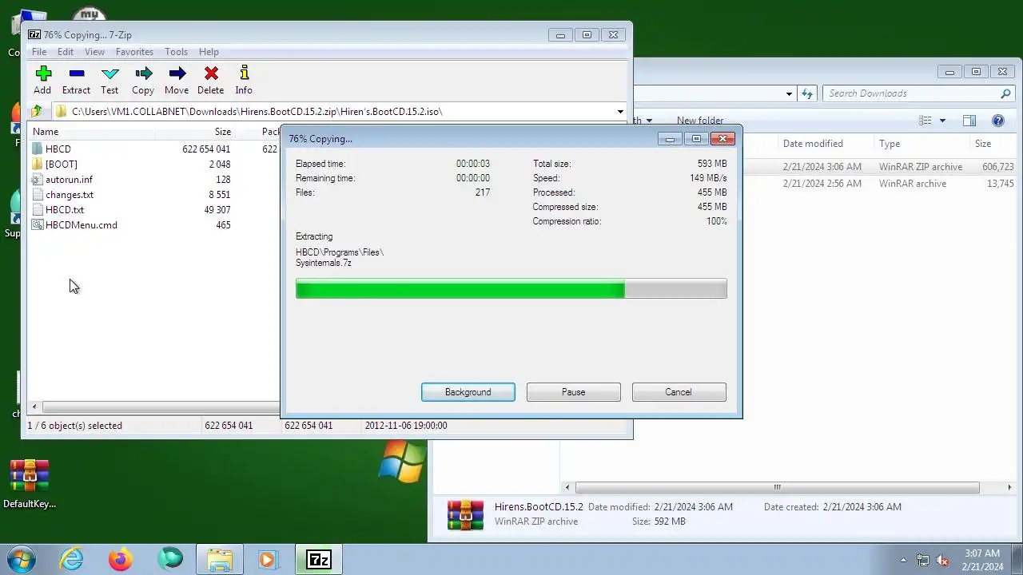The image size is (1023, 575).
Task: Click the changes.txt file icon
Action: coord(38,195)
